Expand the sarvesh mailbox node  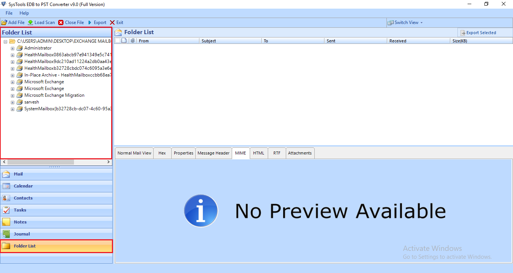click(x=13, y=102)
